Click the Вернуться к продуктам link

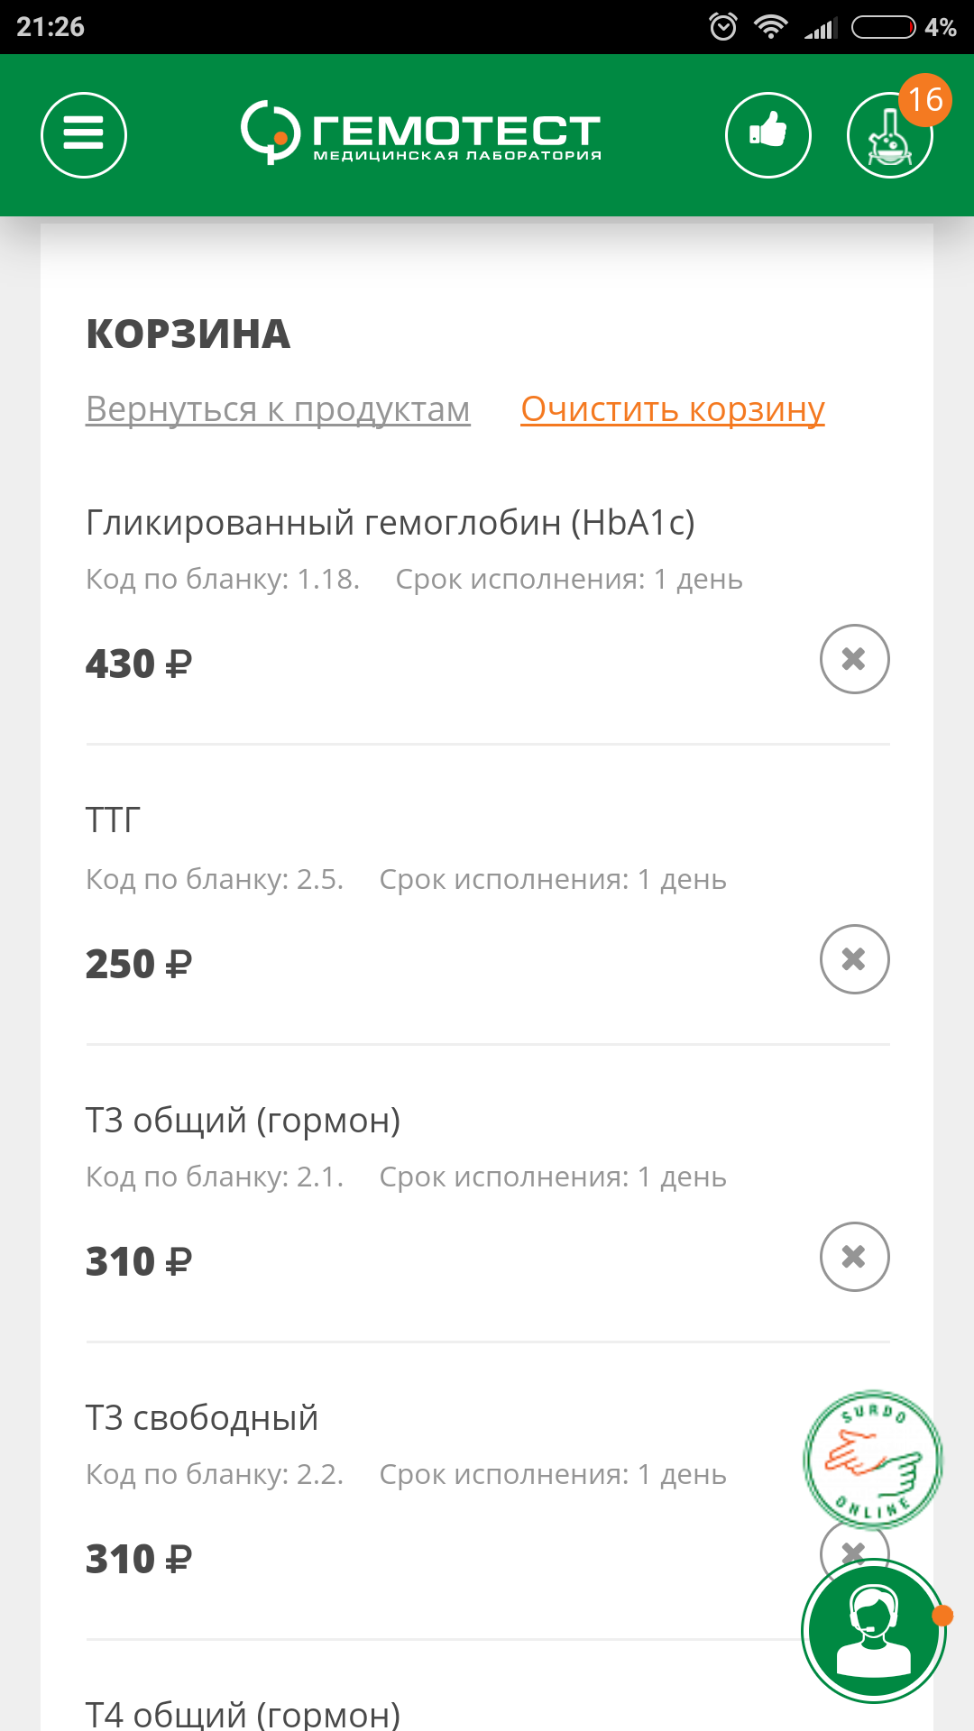tap(278, 409)
